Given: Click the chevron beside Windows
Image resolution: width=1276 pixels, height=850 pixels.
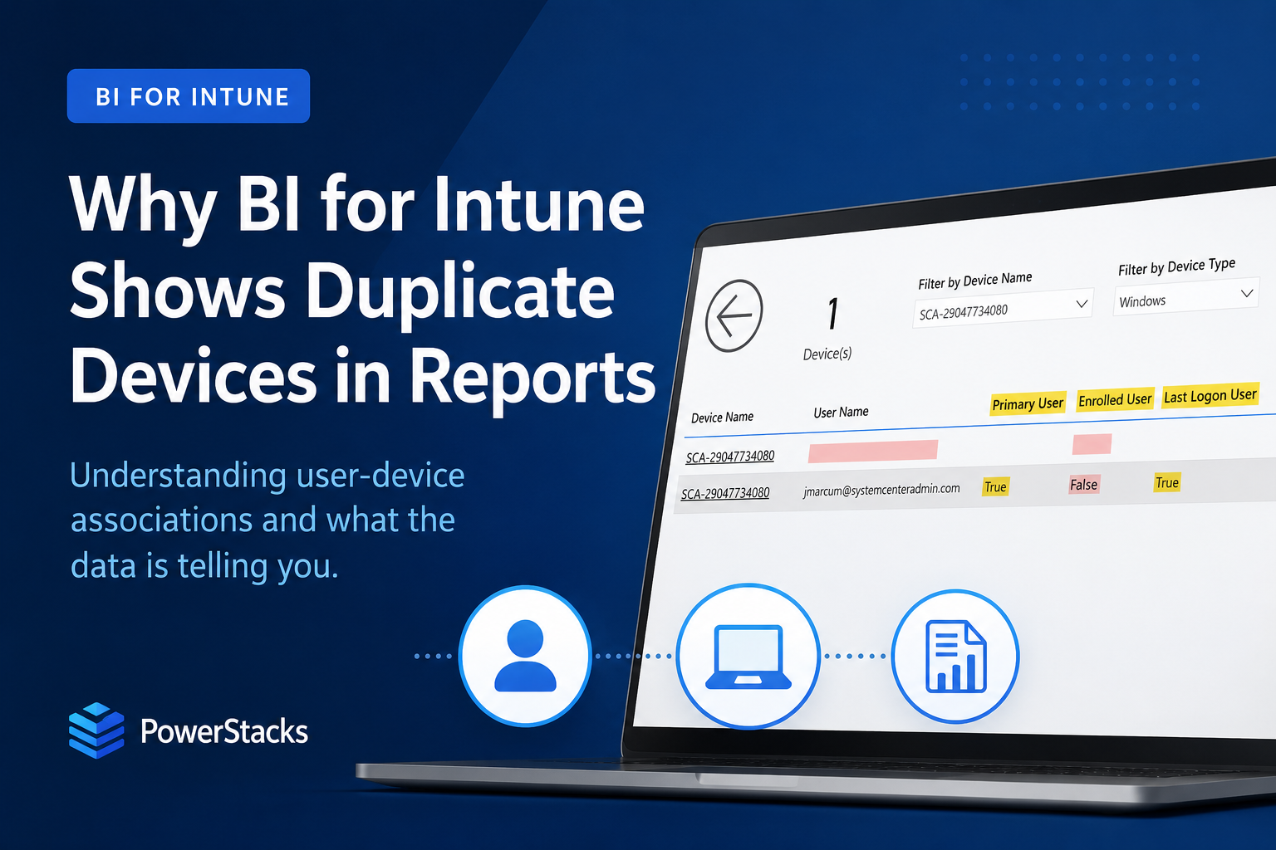Looking at the screenshot, I should (x=1246, y=293).
